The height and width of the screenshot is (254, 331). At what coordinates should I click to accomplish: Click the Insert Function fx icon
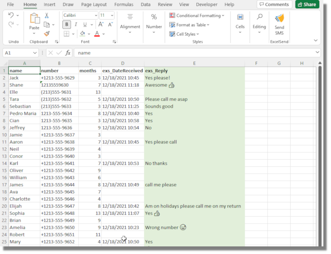click(68, 53)
